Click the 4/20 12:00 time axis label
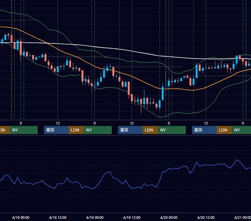The image size is (251, 221). point(206,217)
